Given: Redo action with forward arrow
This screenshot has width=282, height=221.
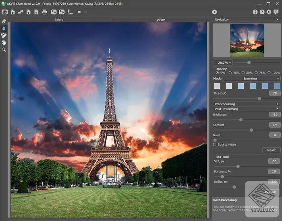Looking at the screenshot, I should click(86, 12).
